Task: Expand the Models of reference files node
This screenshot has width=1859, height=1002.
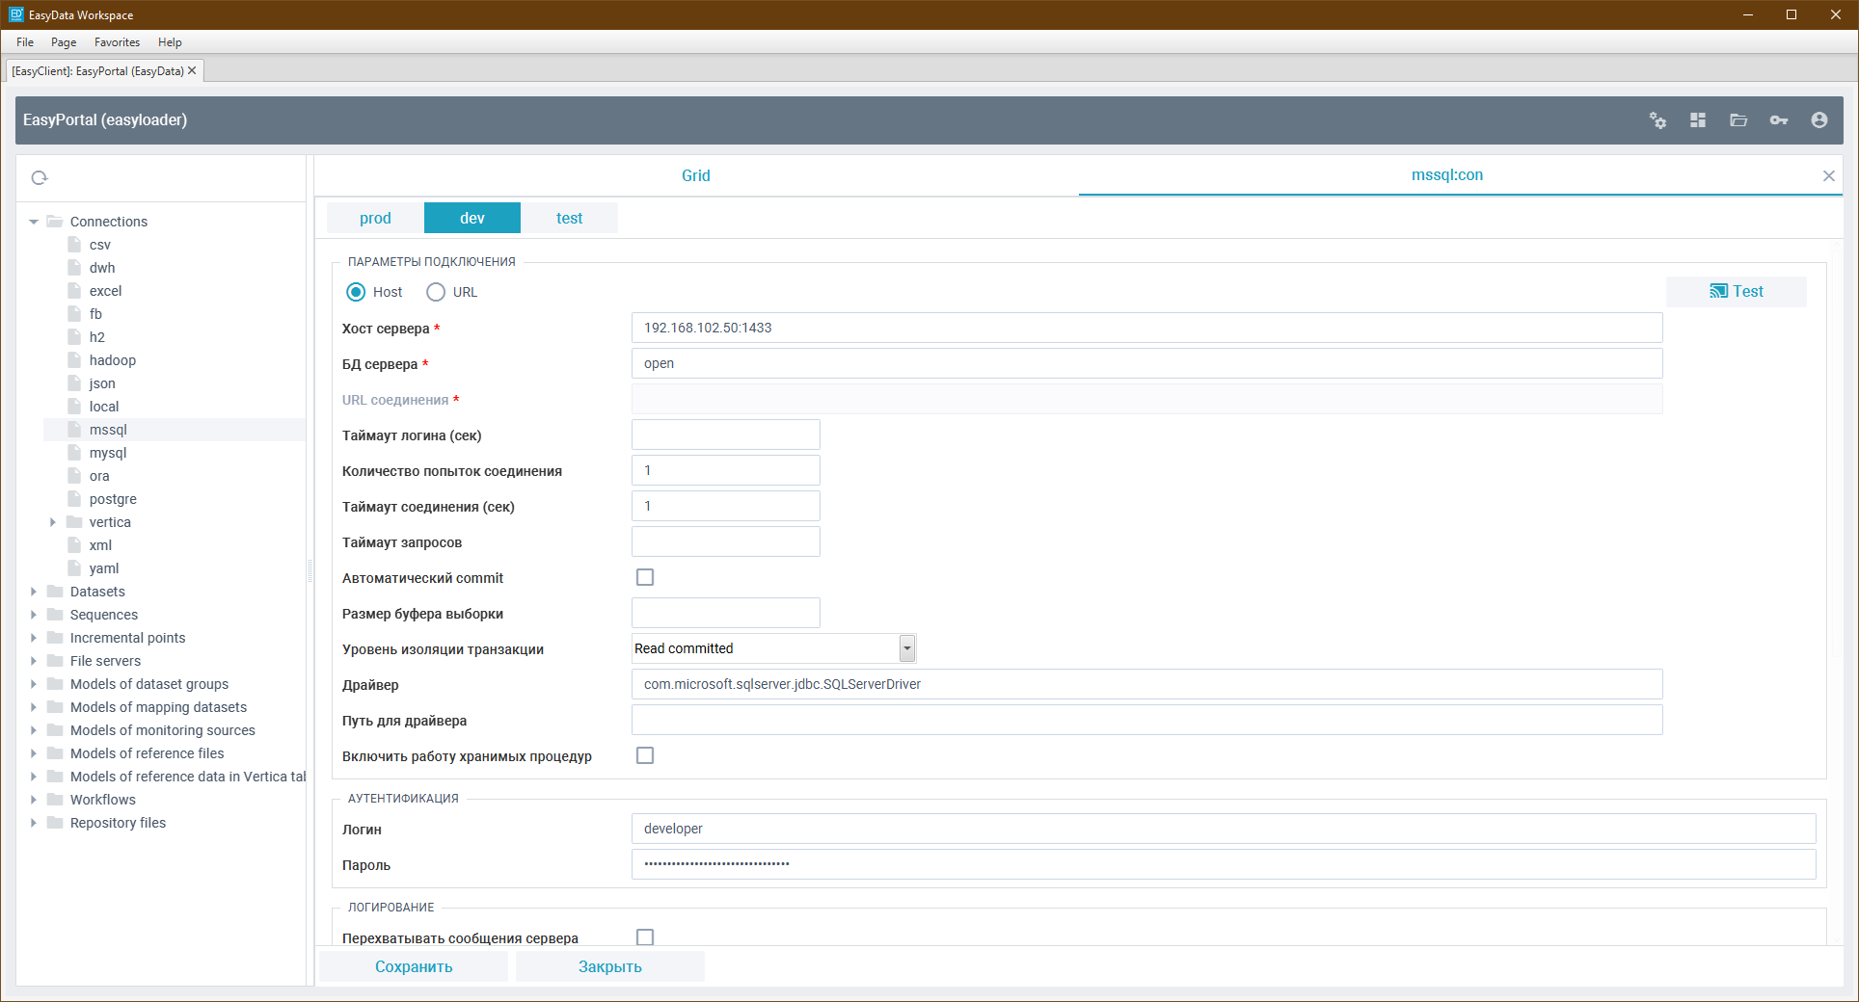Action: [x=34, y=753]
